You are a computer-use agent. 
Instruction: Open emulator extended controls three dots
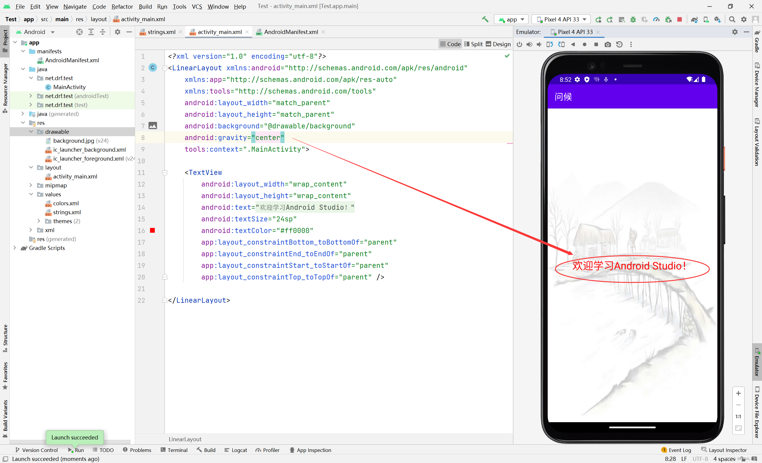click(x=631, y=44)
